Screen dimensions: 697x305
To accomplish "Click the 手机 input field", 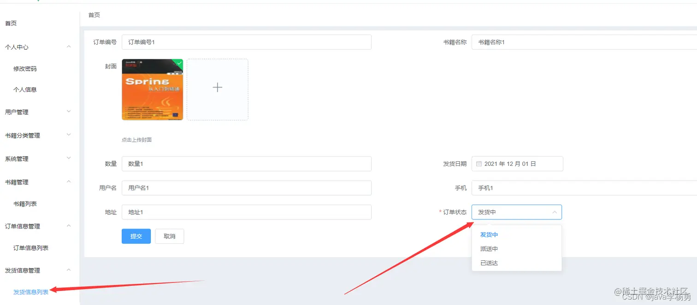I will [584, 188].
